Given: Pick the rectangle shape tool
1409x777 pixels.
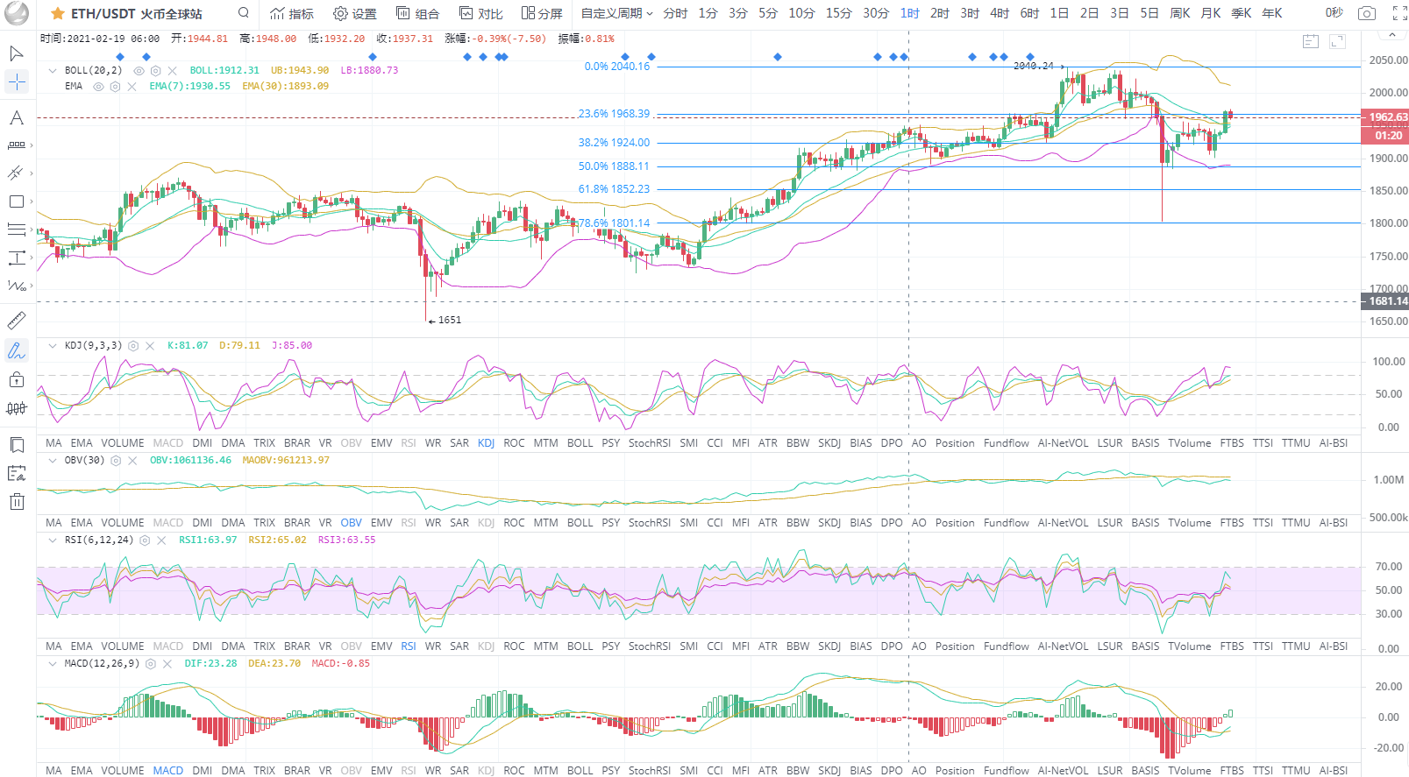Looking at the screenshot, I should pyautogui.click(x=16, y=201).
